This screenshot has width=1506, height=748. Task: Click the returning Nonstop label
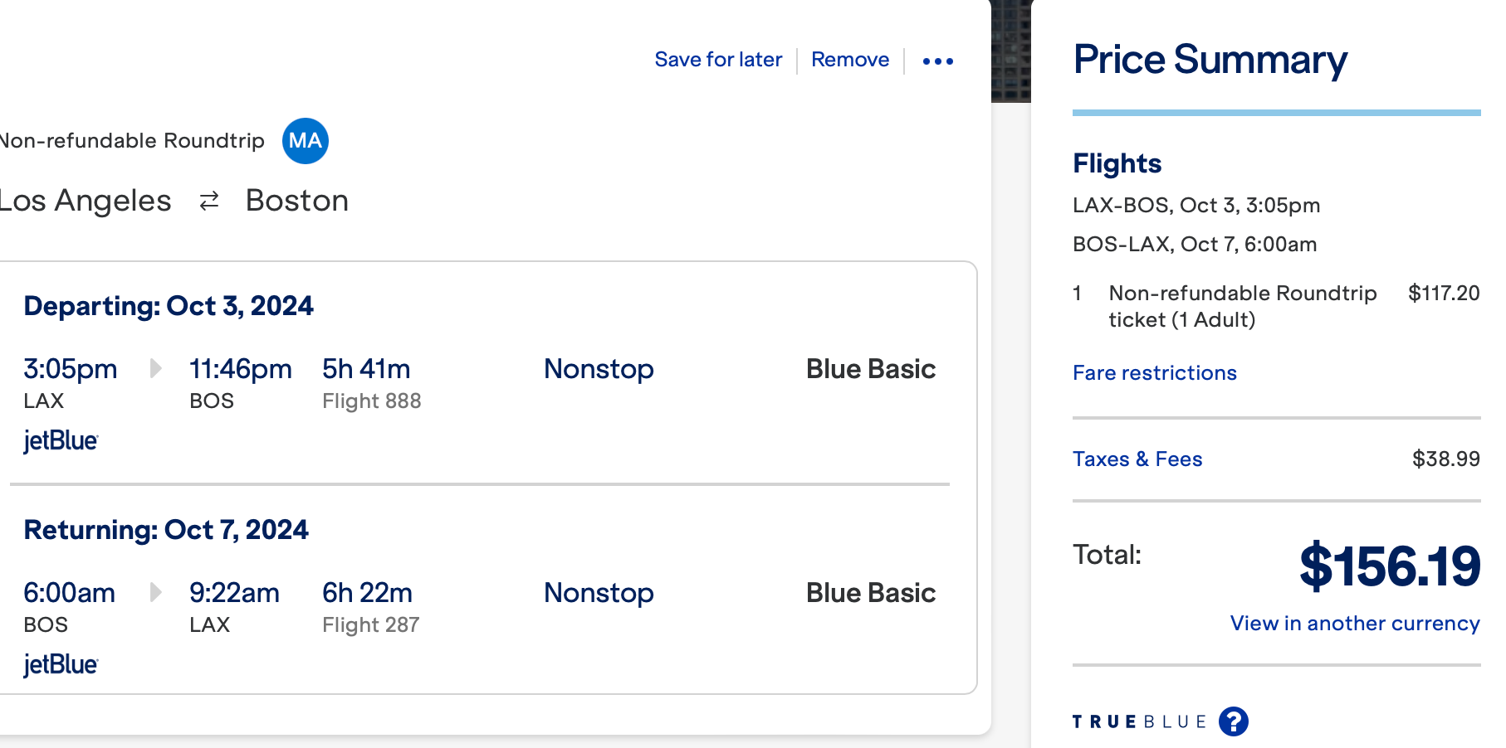click(599, 593)
